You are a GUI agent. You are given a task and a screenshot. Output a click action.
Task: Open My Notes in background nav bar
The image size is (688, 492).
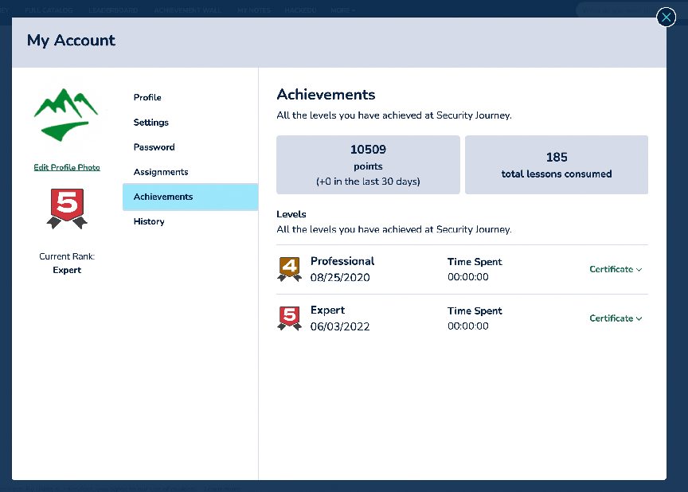coord(254,10)
